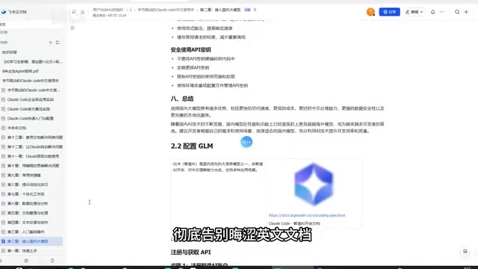Open the orange user avatar
478x269 pixels.
coord(370,12)
